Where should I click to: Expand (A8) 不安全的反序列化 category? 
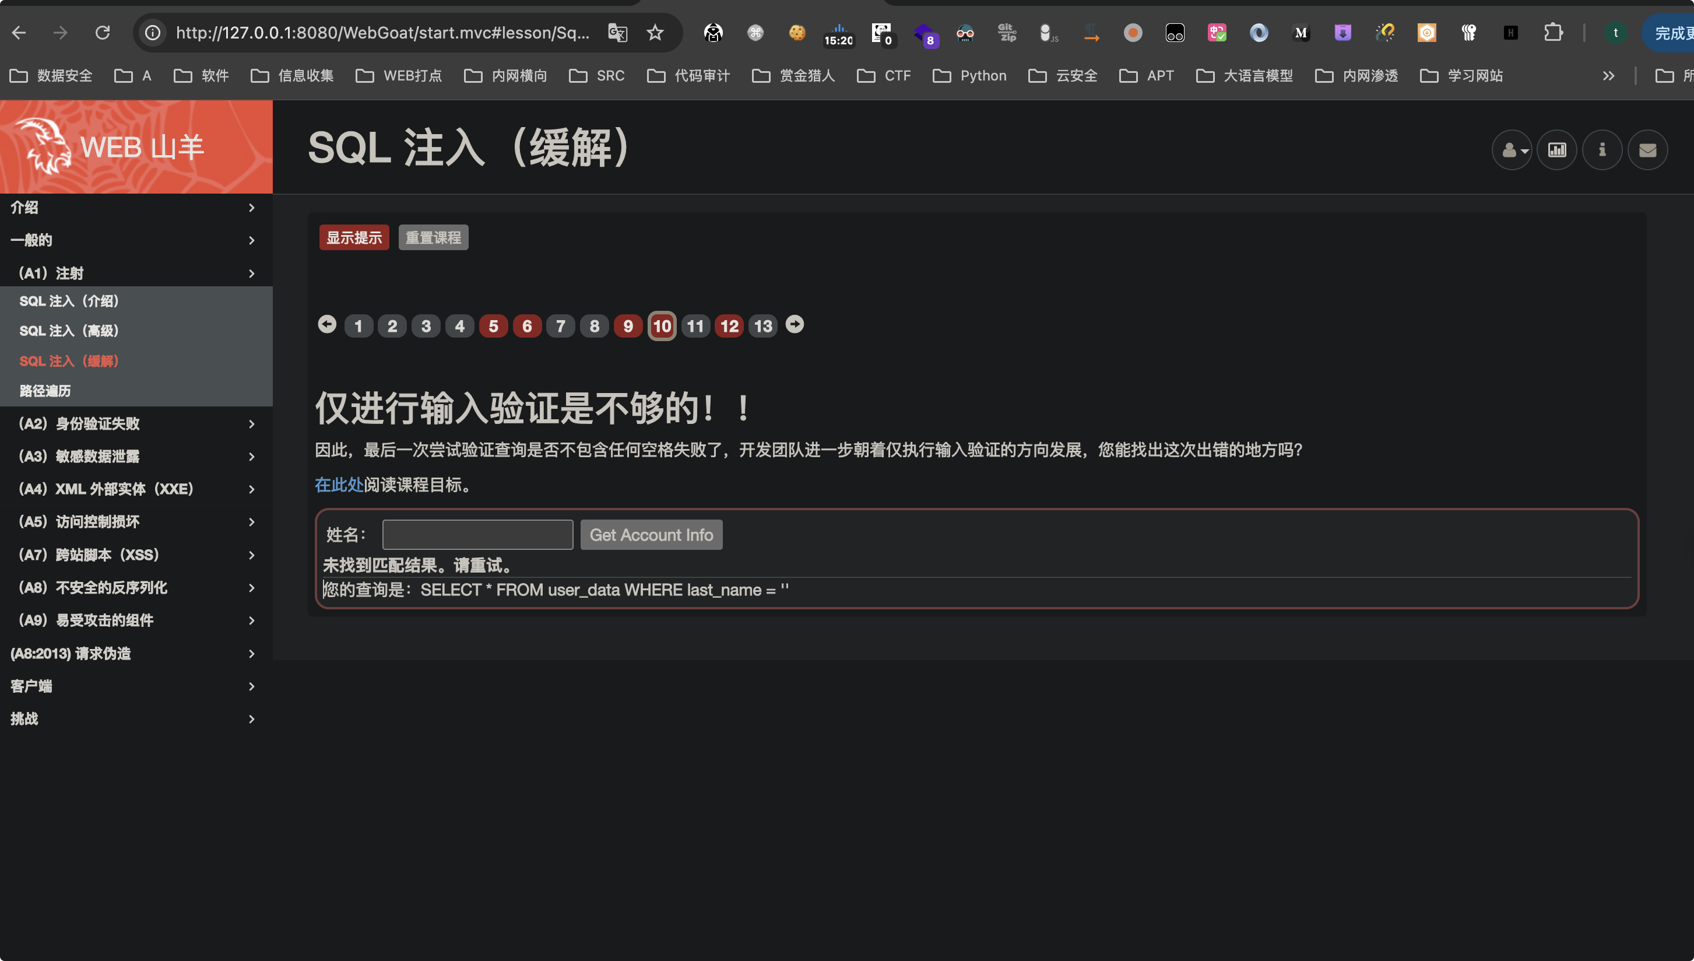(136, 587)
